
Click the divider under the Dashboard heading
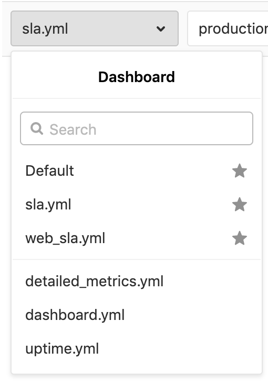(137, 98)
